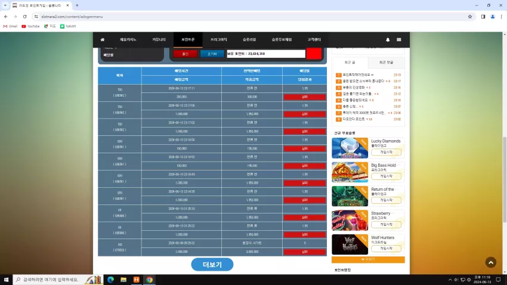Open 커뮤니티 menu item

pos(159,40)
